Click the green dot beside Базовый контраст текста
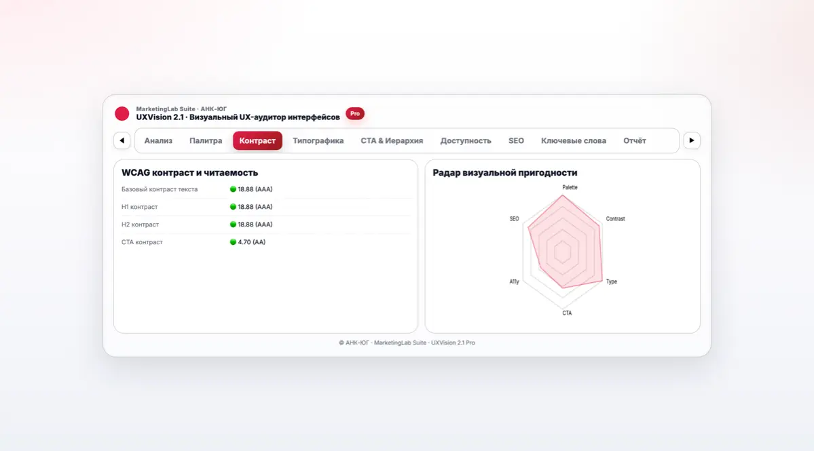This screenshot has width=814, height=451. click(233, 189)
